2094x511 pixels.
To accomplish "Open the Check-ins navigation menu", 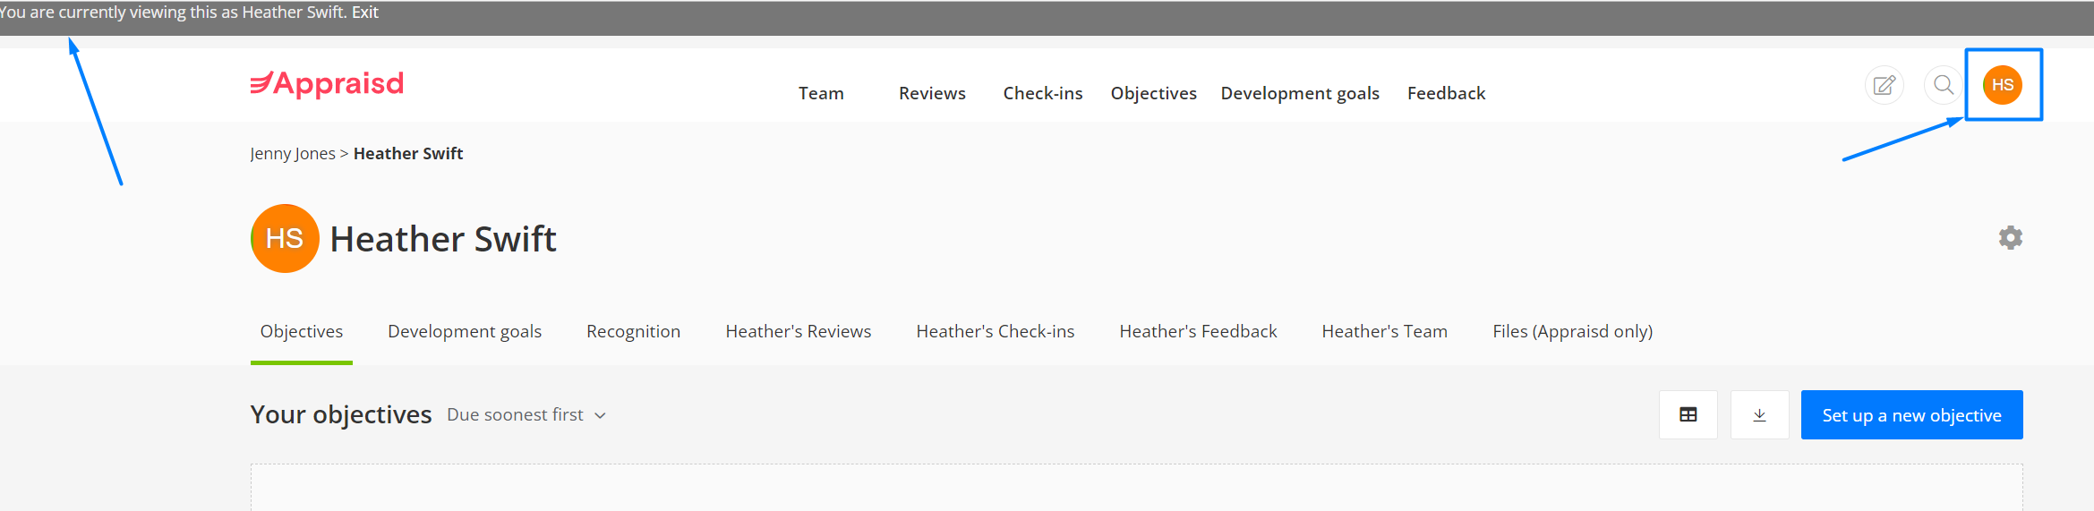I will click(1043, 93).
